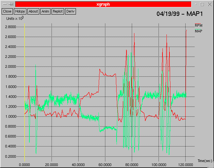Viewport: 214px width, 168px height.
Task: Click the xgraph red title bar
Action: click(x=103, y=4)
